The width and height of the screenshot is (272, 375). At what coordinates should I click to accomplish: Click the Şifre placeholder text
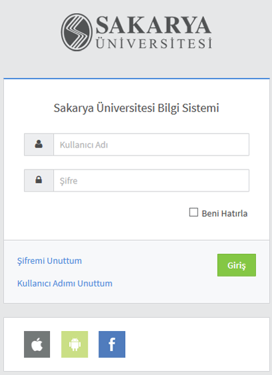click(x=68, y=181)
